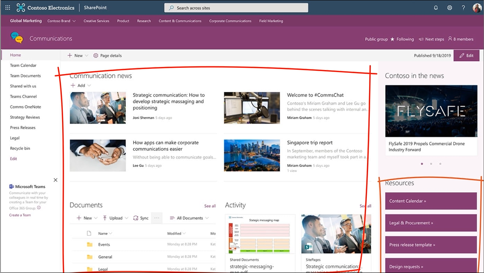484x273 pixels.
Task: Select the third carousel dot under FlySafe
Action: click(x=441, y=164)
